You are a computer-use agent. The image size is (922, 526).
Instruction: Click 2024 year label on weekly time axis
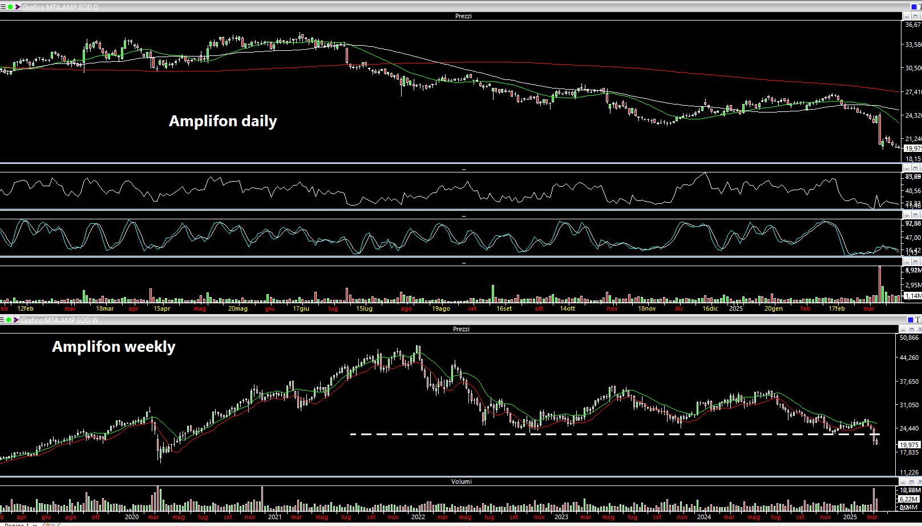tap(704, 517)
